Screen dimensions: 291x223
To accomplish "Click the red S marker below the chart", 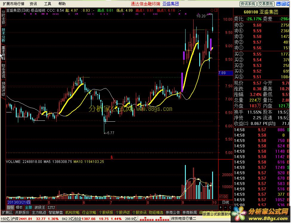I will 112,157.
